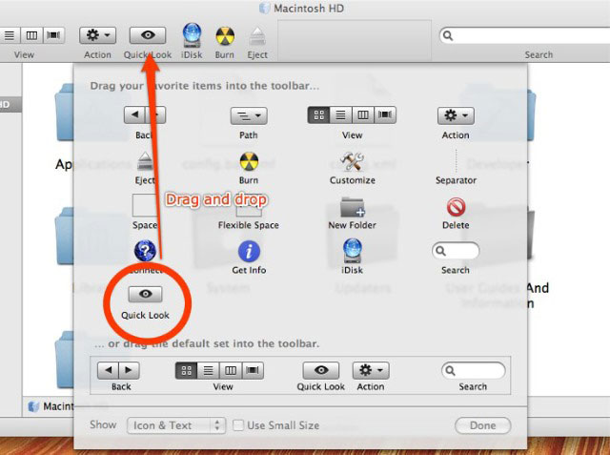Screen dimensions: 610x455
Task: Click Cover Flow in default set View control
Action: 253,370
